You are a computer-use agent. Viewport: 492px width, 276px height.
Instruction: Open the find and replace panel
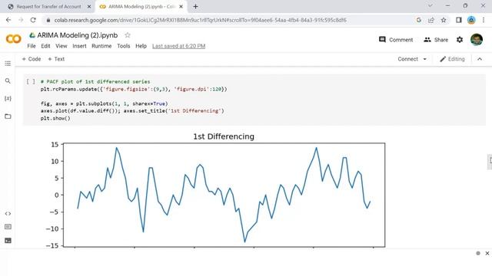pyautogui.click(x=8, y=81)
